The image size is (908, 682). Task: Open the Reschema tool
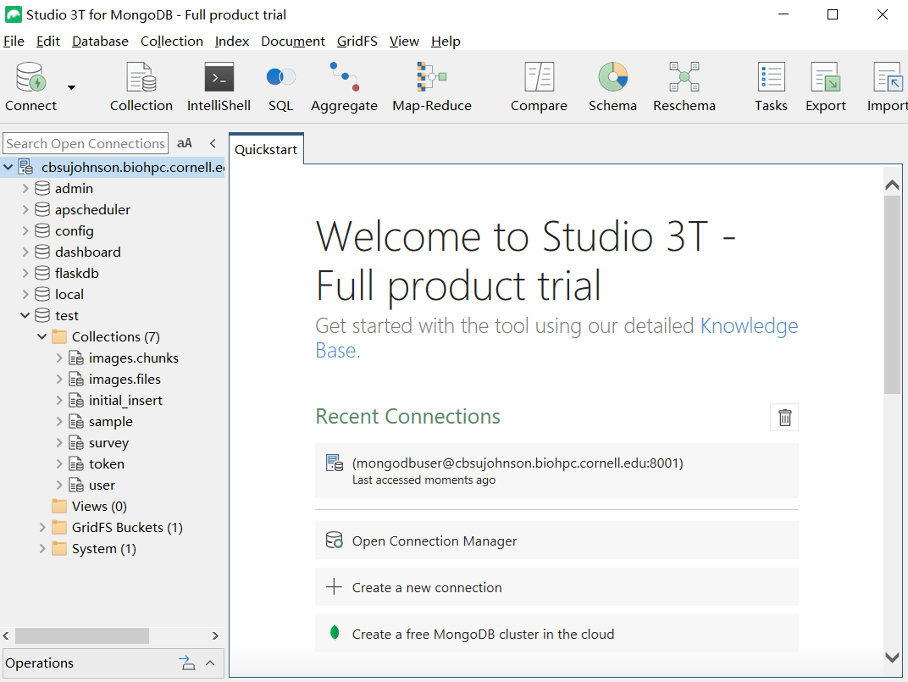(684, 87)
